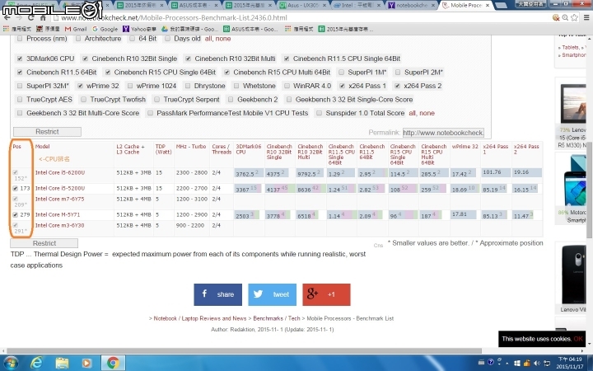Uncheck the Intel Core M-5Y71 row checkbox
Screen dimensions: 593x371
(15, 214)
